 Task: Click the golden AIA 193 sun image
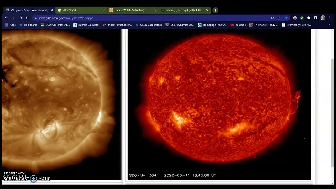pyautogui.click(x=61, y=104)
